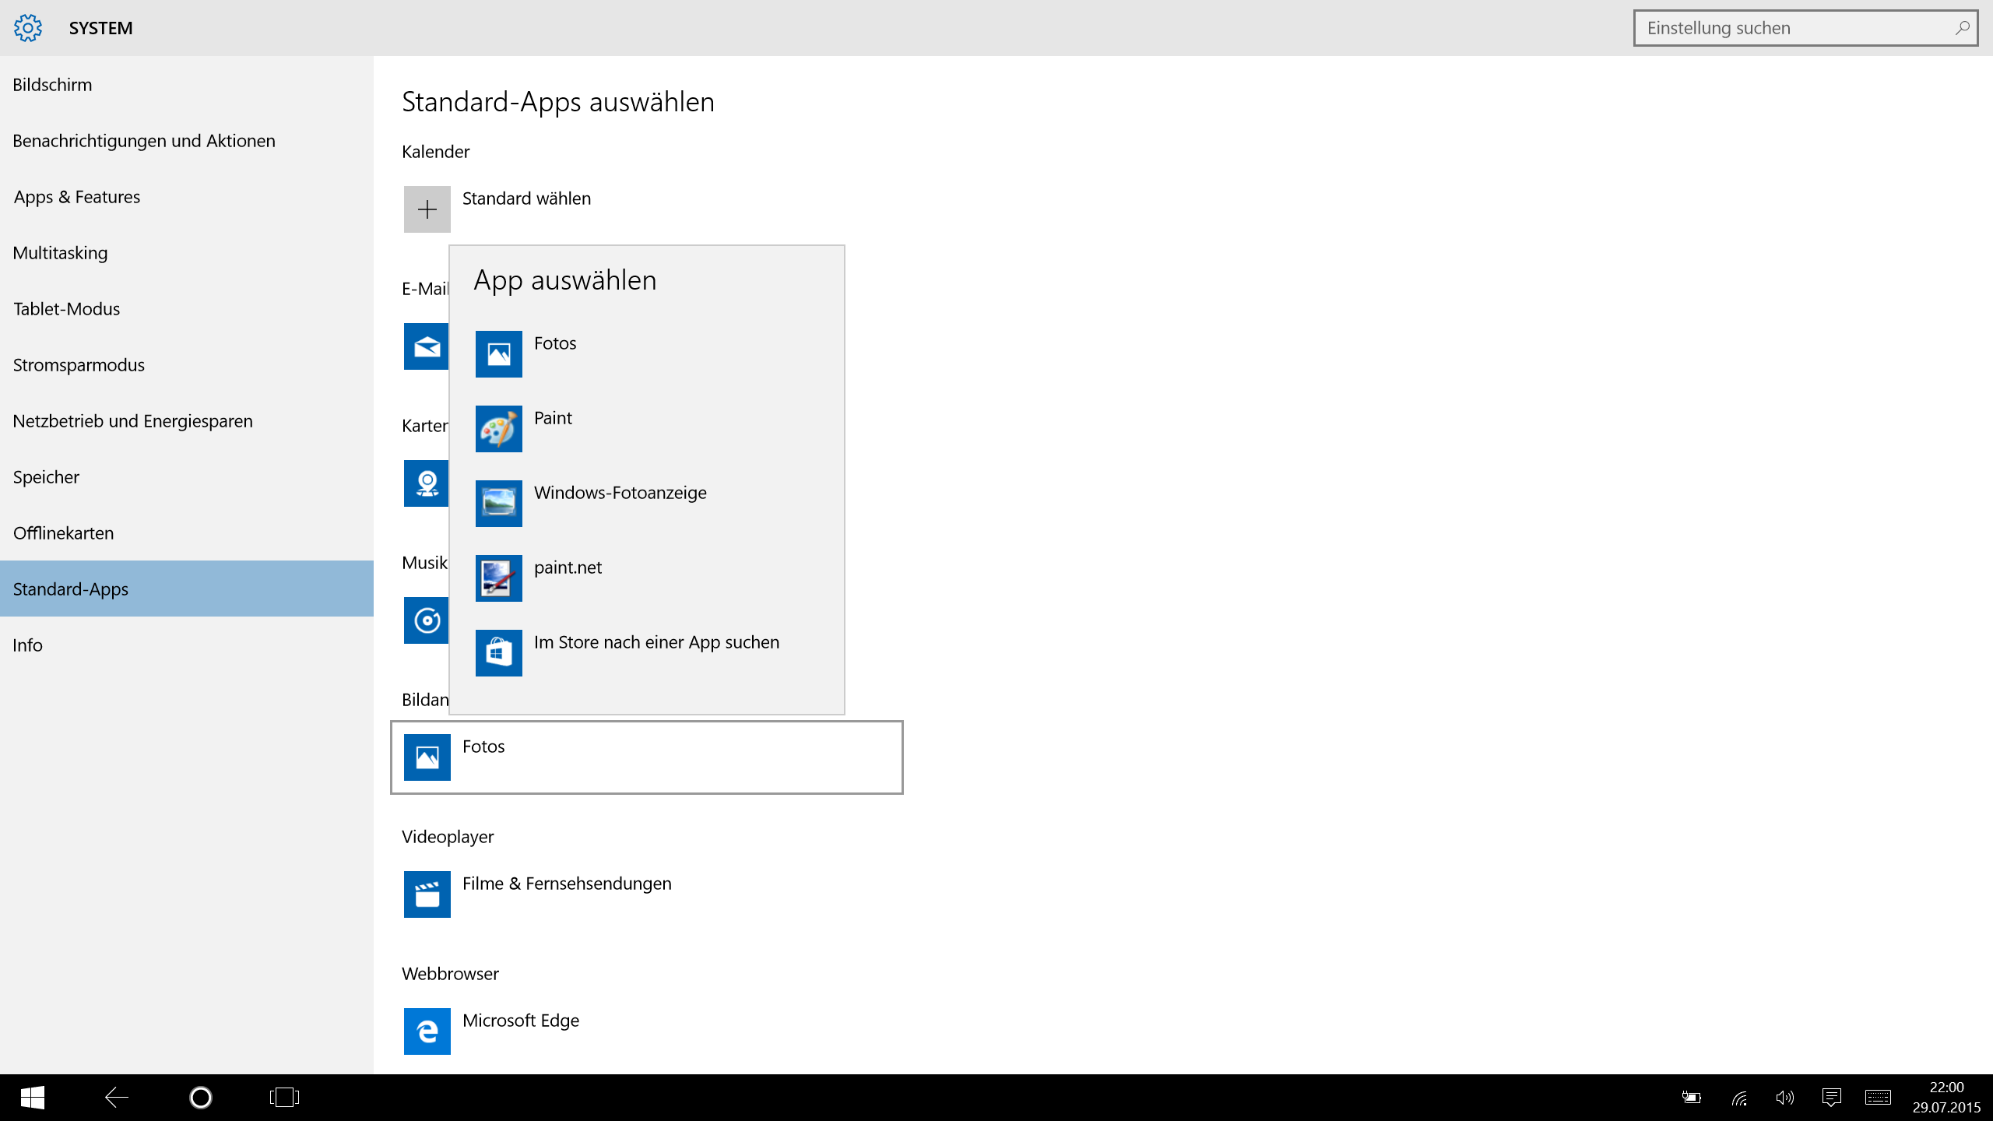Select the paint.net icon
The height and width of the screenshot is (1121, 1993).
pyautogui.click(x=499, y=578)
